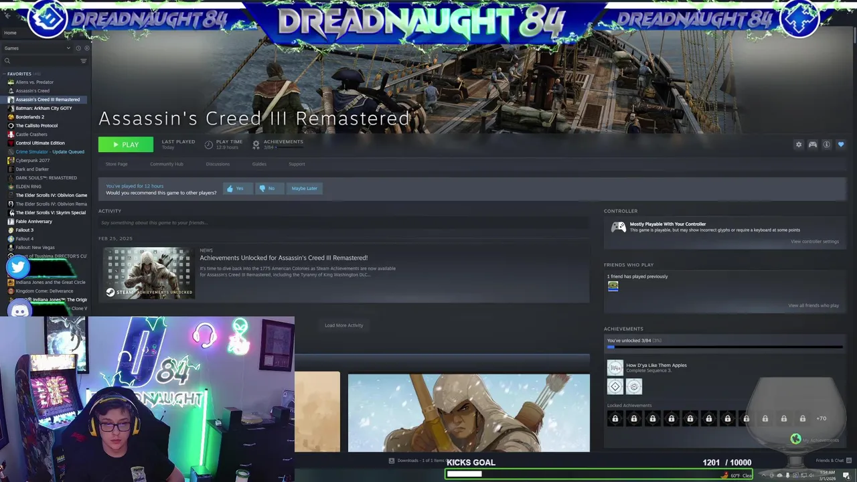Open friend avatar in Friends Who Play

click(613, 286)
